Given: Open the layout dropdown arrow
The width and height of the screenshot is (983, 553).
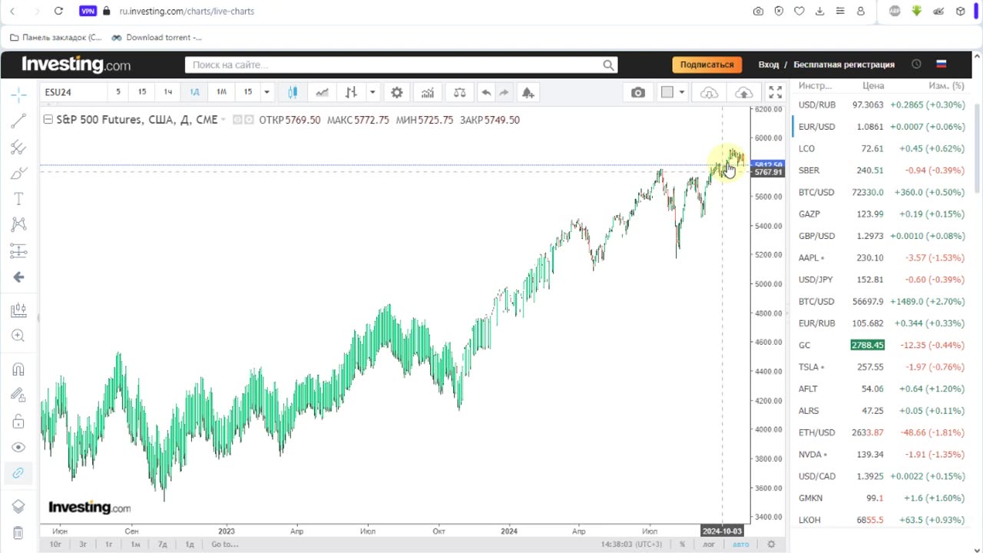Looking at the screenshot, I should coord(682,92).
